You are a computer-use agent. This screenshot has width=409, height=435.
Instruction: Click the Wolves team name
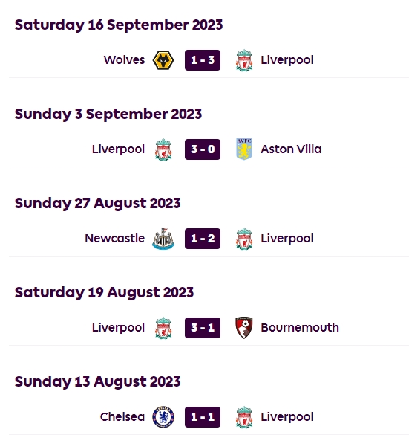tap(124, 60)
